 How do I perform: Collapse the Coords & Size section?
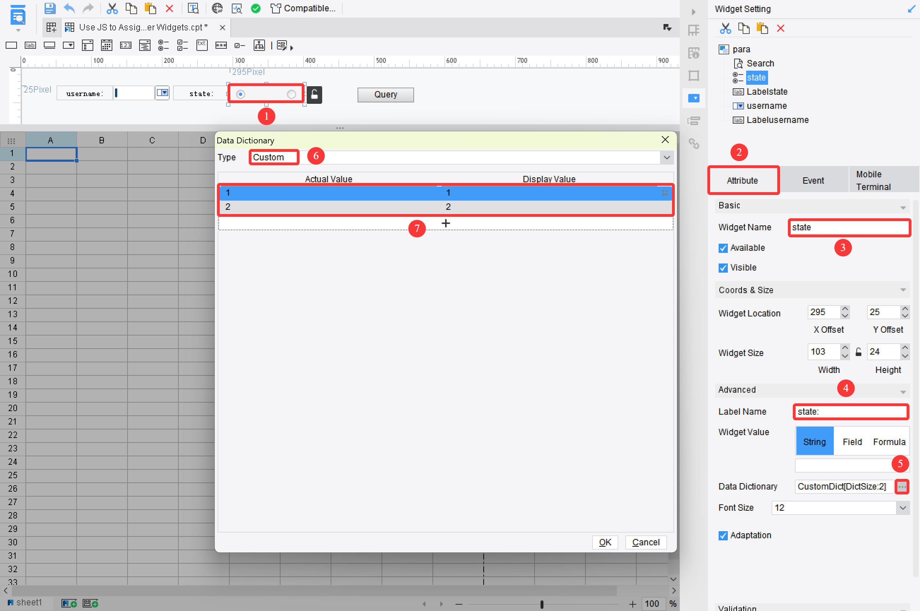pos(904,290)
